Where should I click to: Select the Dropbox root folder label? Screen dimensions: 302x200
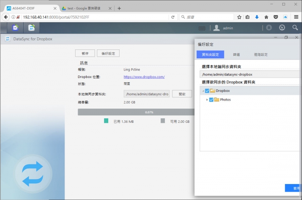tap(223, 91)
